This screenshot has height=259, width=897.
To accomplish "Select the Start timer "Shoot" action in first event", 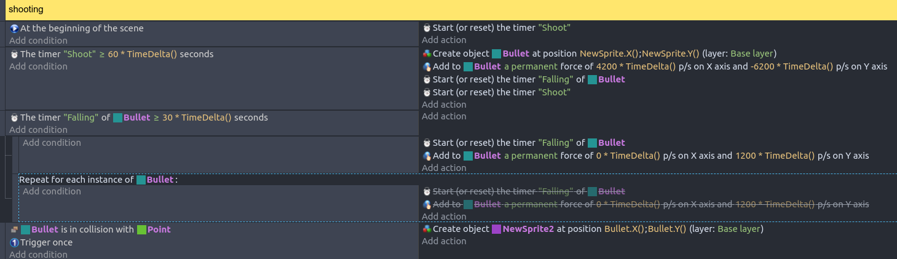I will (x=502, y=28).
